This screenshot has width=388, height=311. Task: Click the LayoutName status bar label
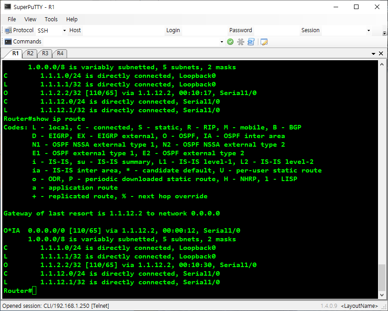pos(359,306)
